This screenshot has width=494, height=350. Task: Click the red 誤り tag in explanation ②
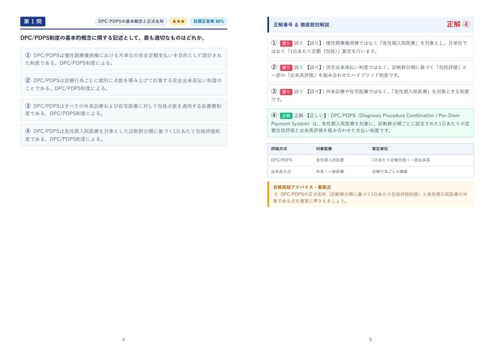click(286, 67)
